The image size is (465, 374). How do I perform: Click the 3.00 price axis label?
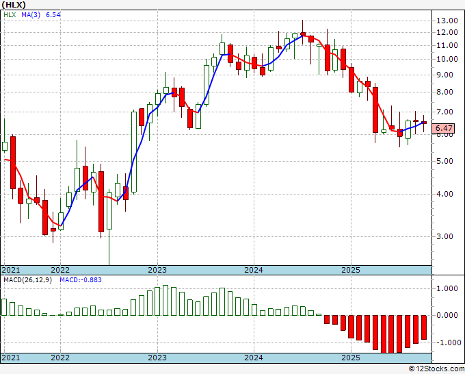click(445, 236)
